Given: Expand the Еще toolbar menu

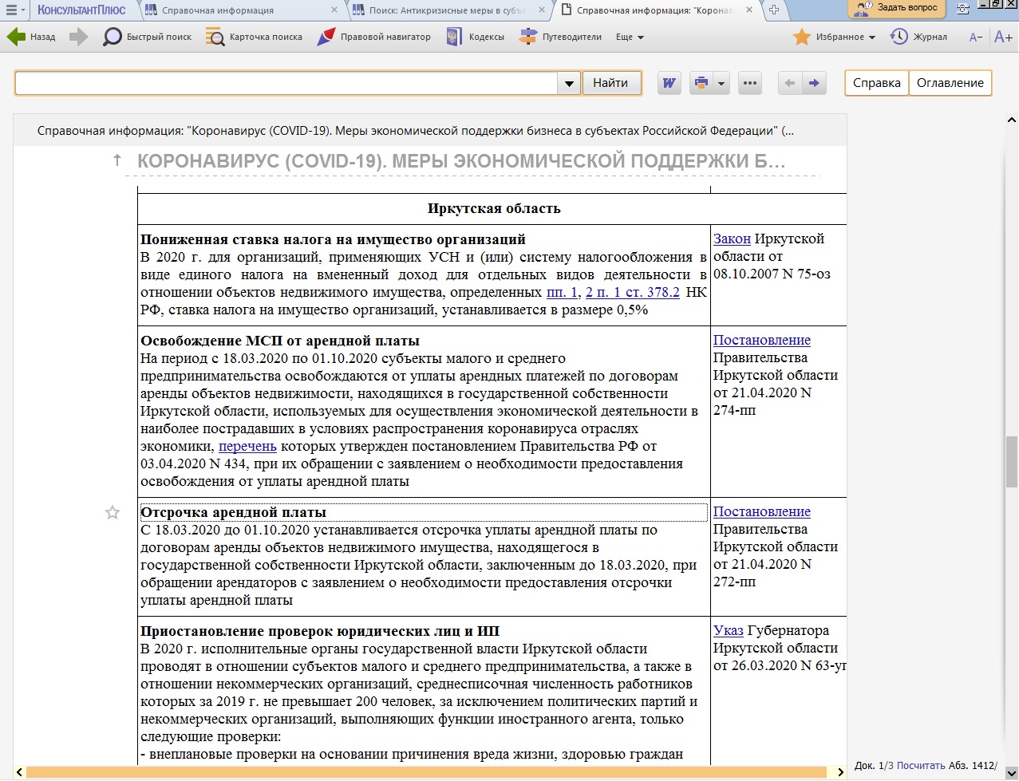Looking at the screenshot, I should (x=630, y=37).
